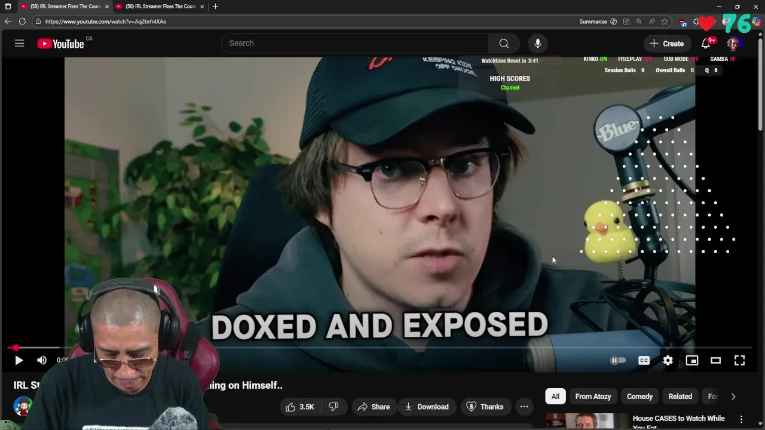Enable theater mode
This screenshot has height=430, width=765.
[715, 360]
